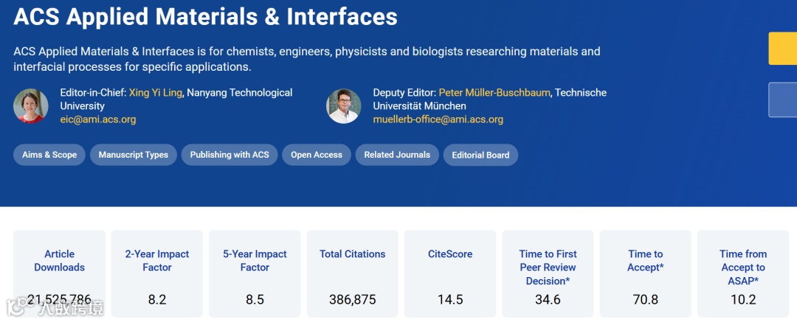Click the outlined blue button at right edge
Viewport: 797px width, 322px height.
click(x=783, y=99)
